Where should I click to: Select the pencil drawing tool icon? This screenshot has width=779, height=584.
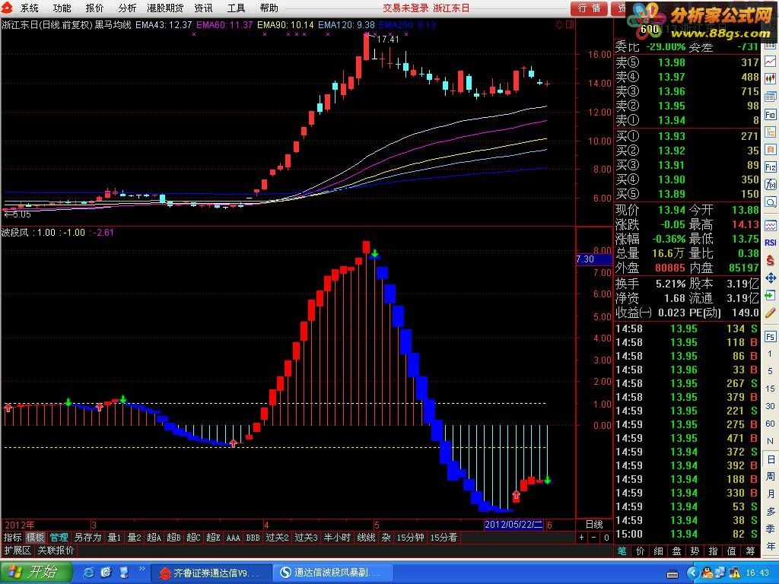click(770, 313)
